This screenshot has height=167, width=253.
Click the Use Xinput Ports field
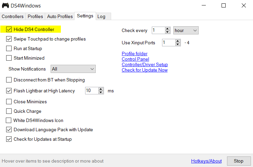[169, 43]
